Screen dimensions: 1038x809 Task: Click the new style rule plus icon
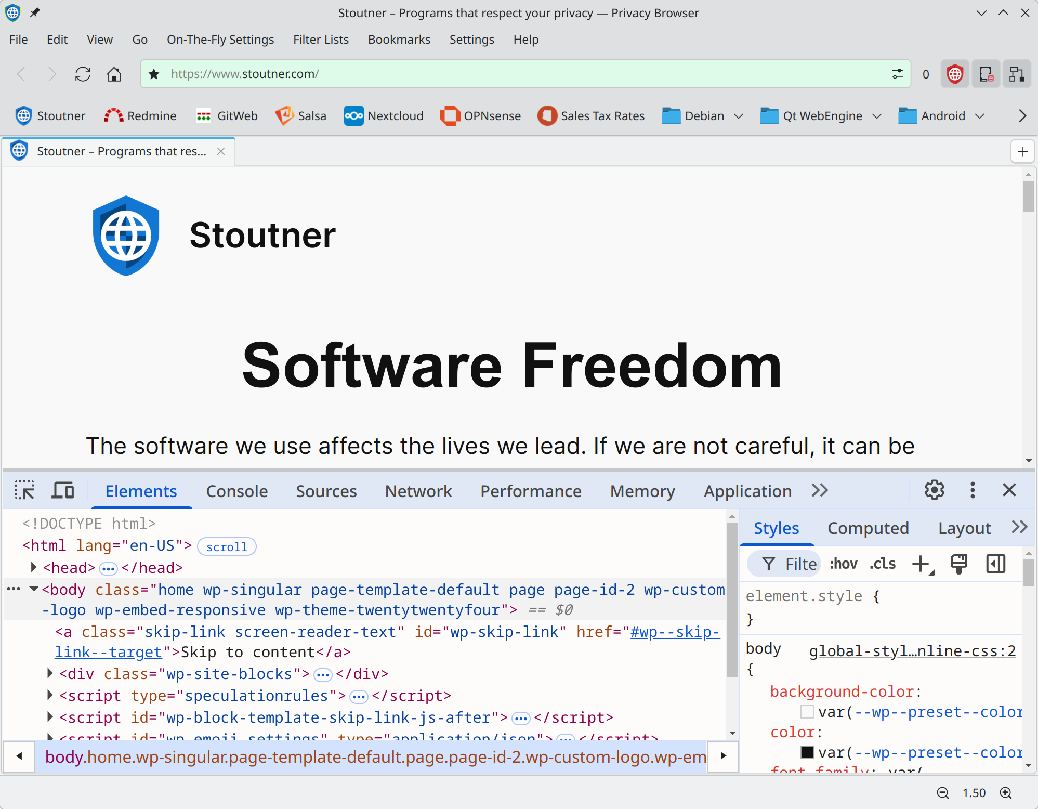[921, 564]
